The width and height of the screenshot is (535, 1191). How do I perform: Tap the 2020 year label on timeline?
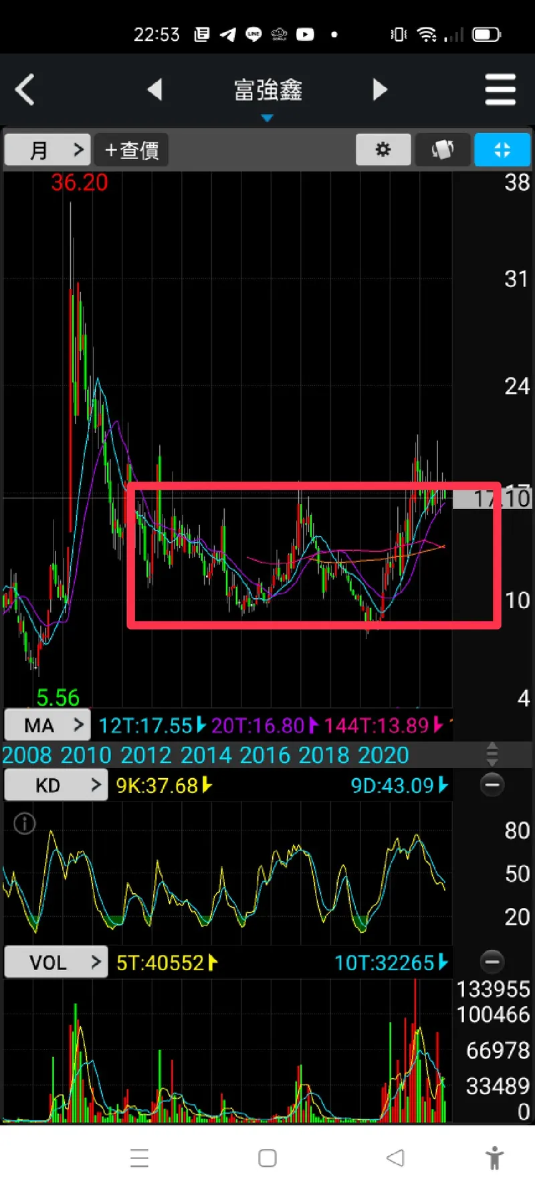[x=383, y=755]
